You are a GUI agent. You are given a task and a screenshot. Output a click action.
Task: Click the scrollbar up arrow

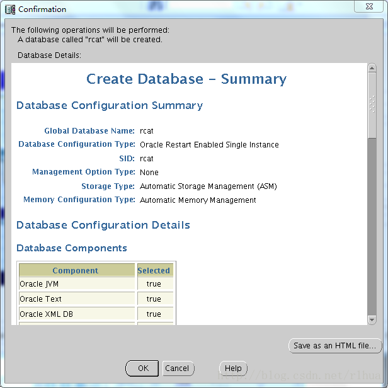[x=372, y=68]
